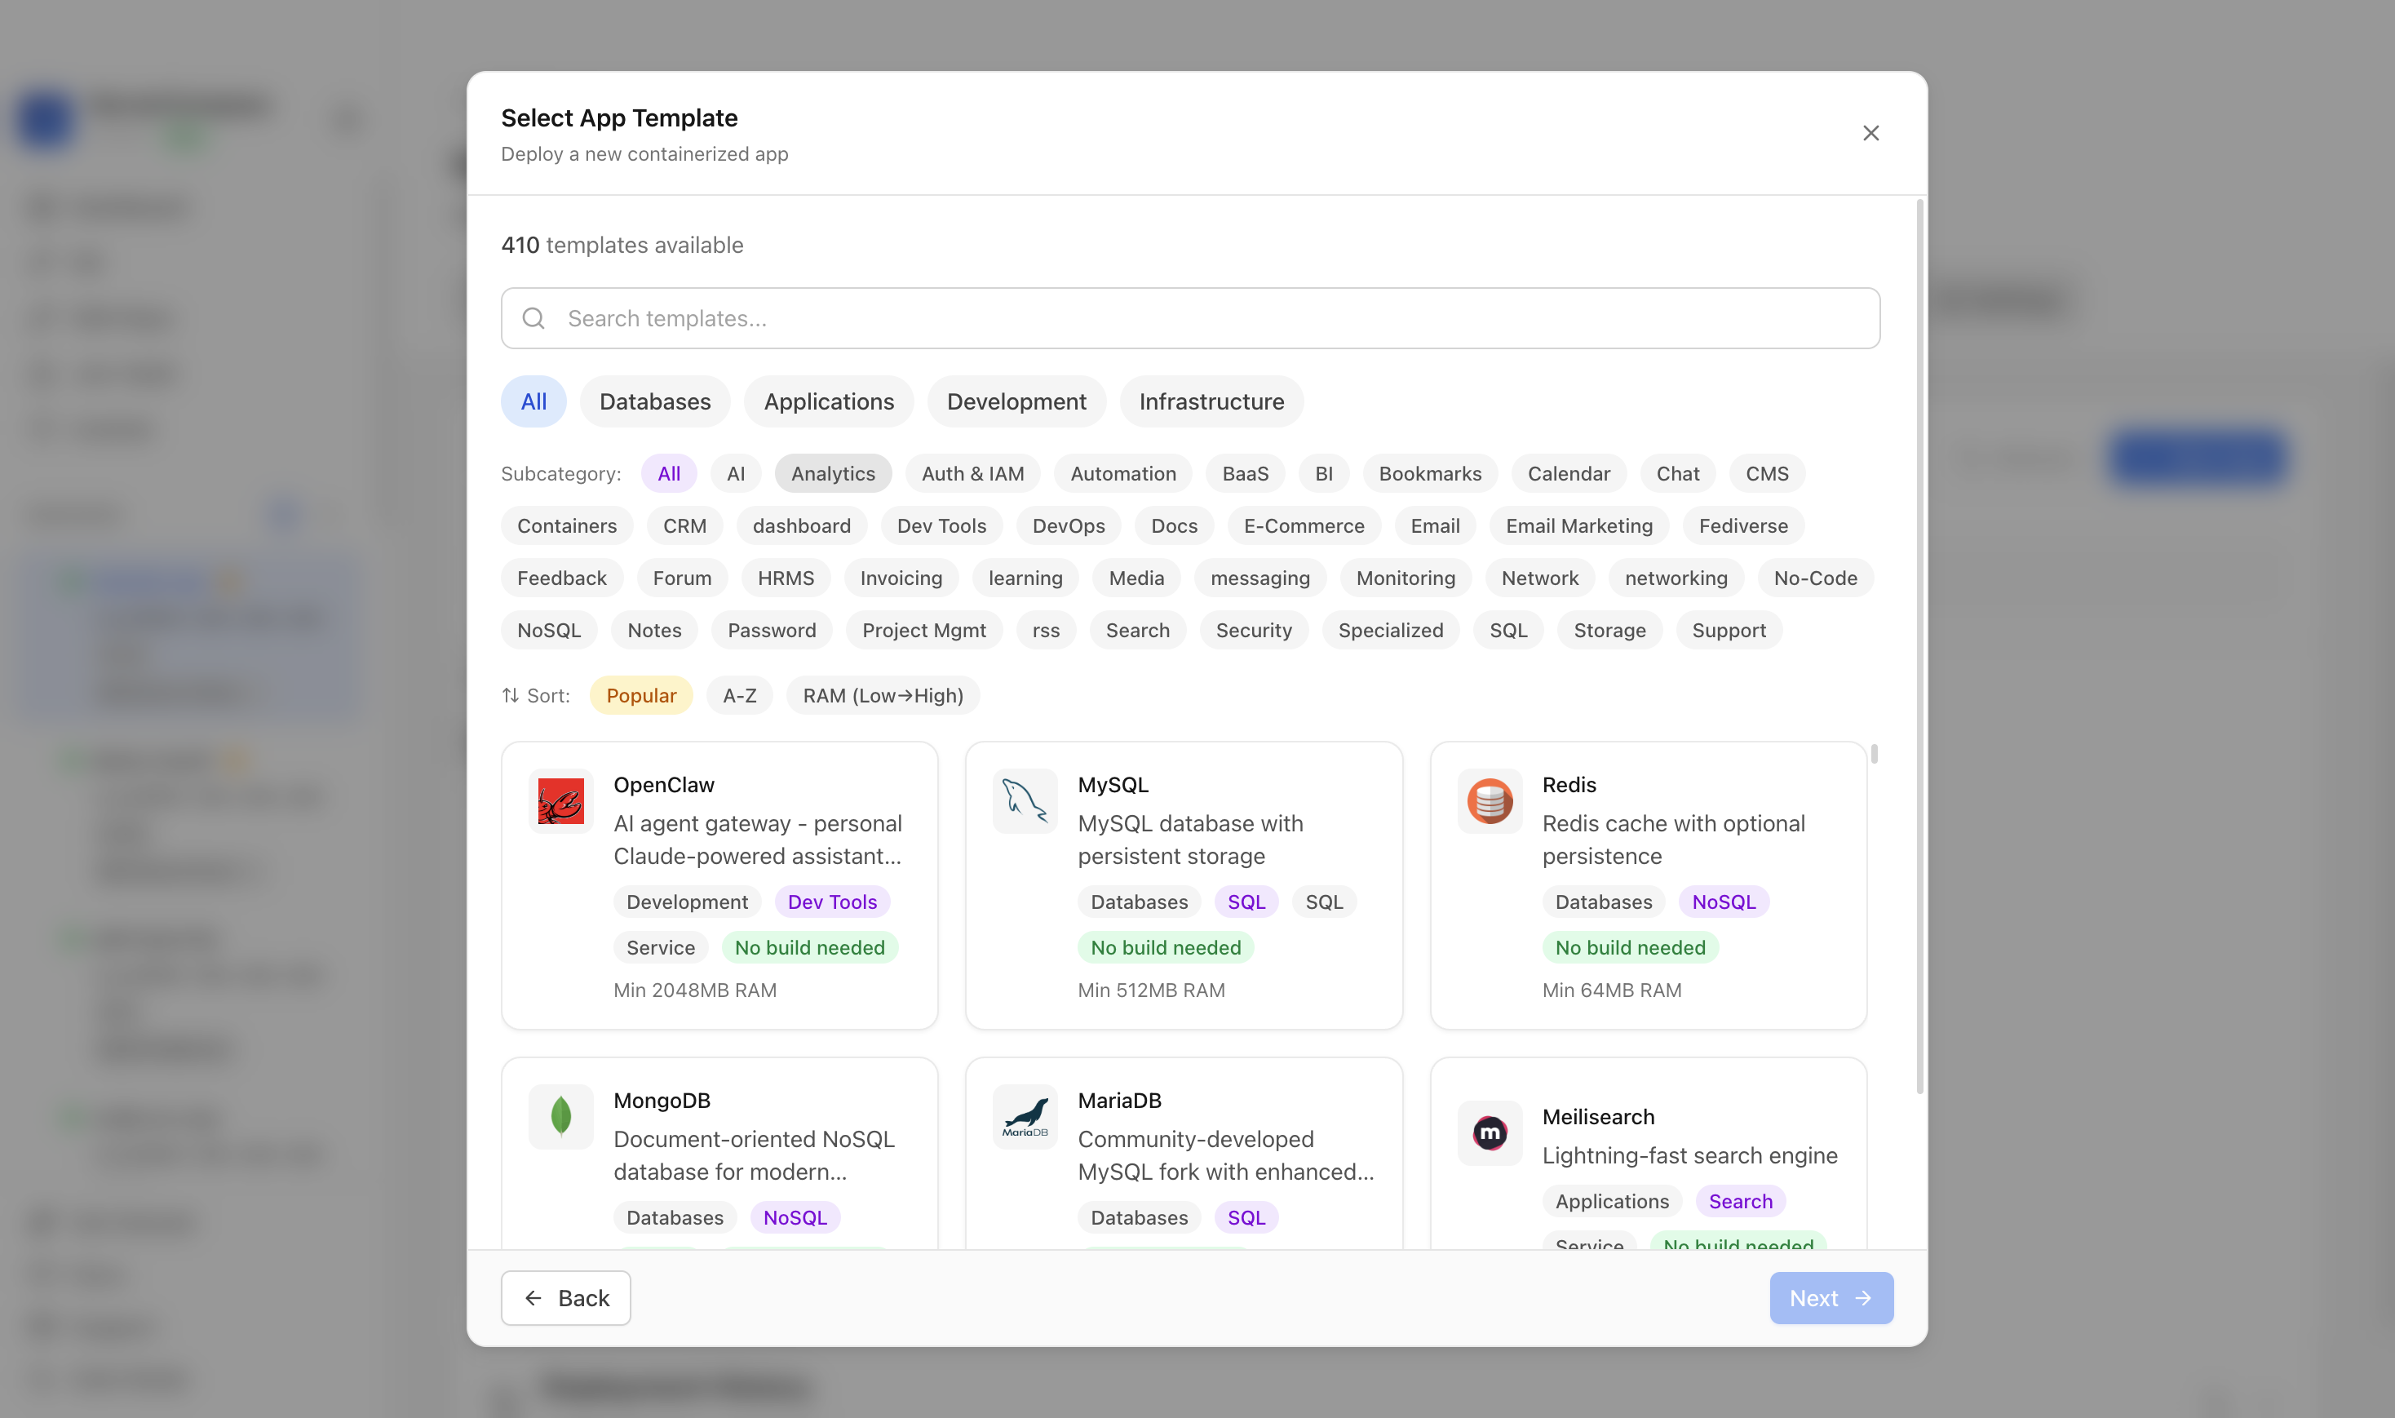Click Search tag on Meilisearch card
This screenshot has width=2395, height=1418.
1741,1201
